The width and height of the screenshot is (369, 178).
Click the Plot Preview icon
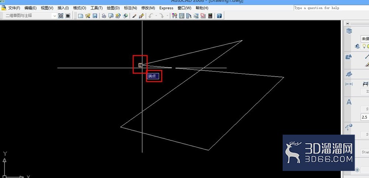click(x=111, y=16)
